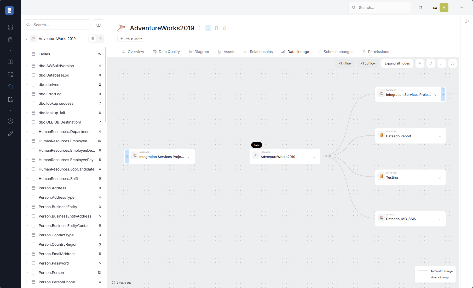Open the dashboard grid icon in sidebar
Image resolution: width=473 pixels, height=288 pixels.
click(x=10, y=27)
